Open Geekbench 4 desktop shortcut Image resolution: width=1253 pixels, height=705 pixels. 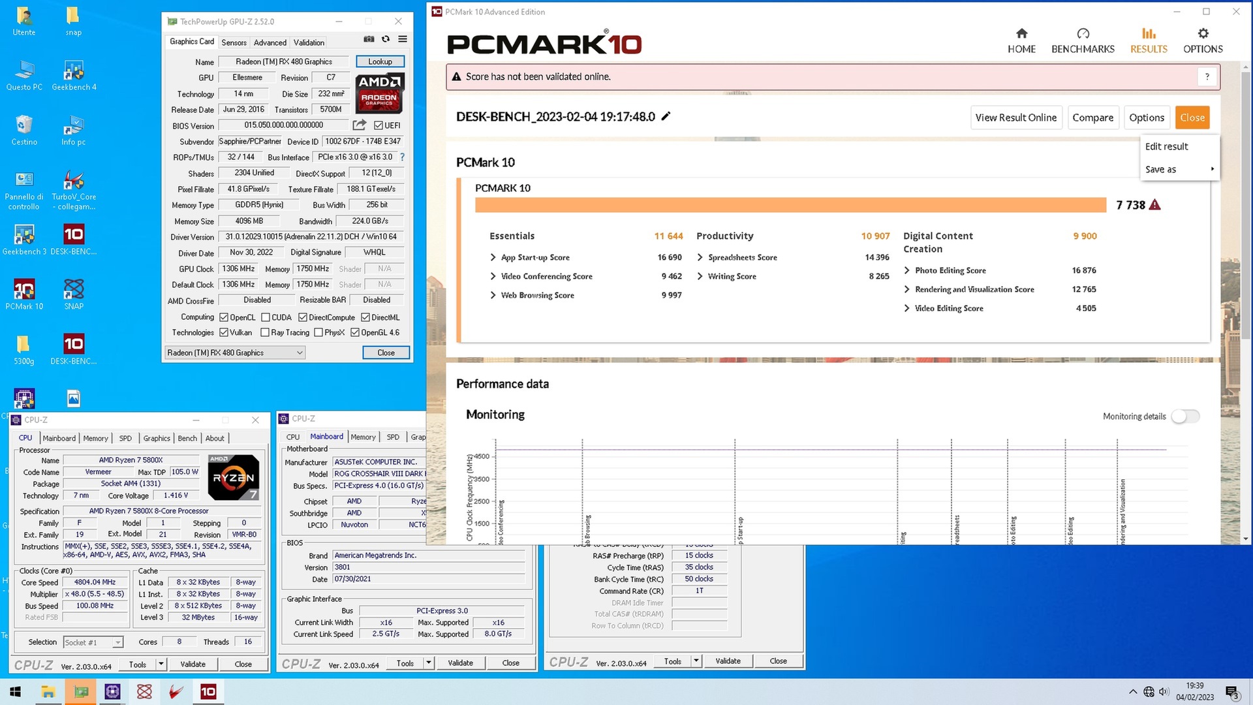tap(74, 75)
